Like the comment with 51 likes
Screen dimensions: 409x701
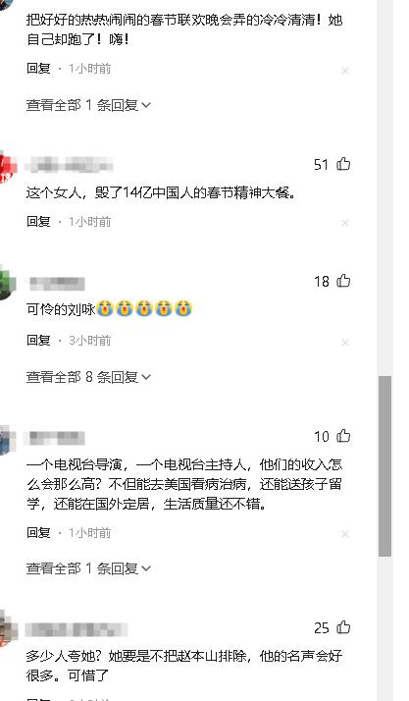tap(343, 164)
